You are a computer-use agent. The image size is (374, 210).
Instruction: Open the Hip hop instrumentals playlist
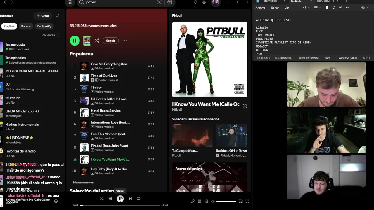pyautogui.click(x=32, y=127)
